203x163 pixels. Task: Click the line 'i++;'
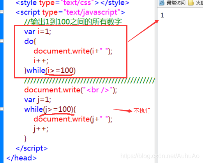tap(41, 61)
